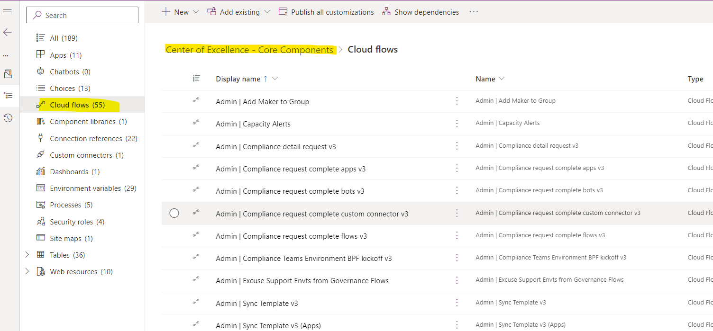Open the back arrow in the left rail
The width and height of the screenshot is (713, 331).
point(7,32)
